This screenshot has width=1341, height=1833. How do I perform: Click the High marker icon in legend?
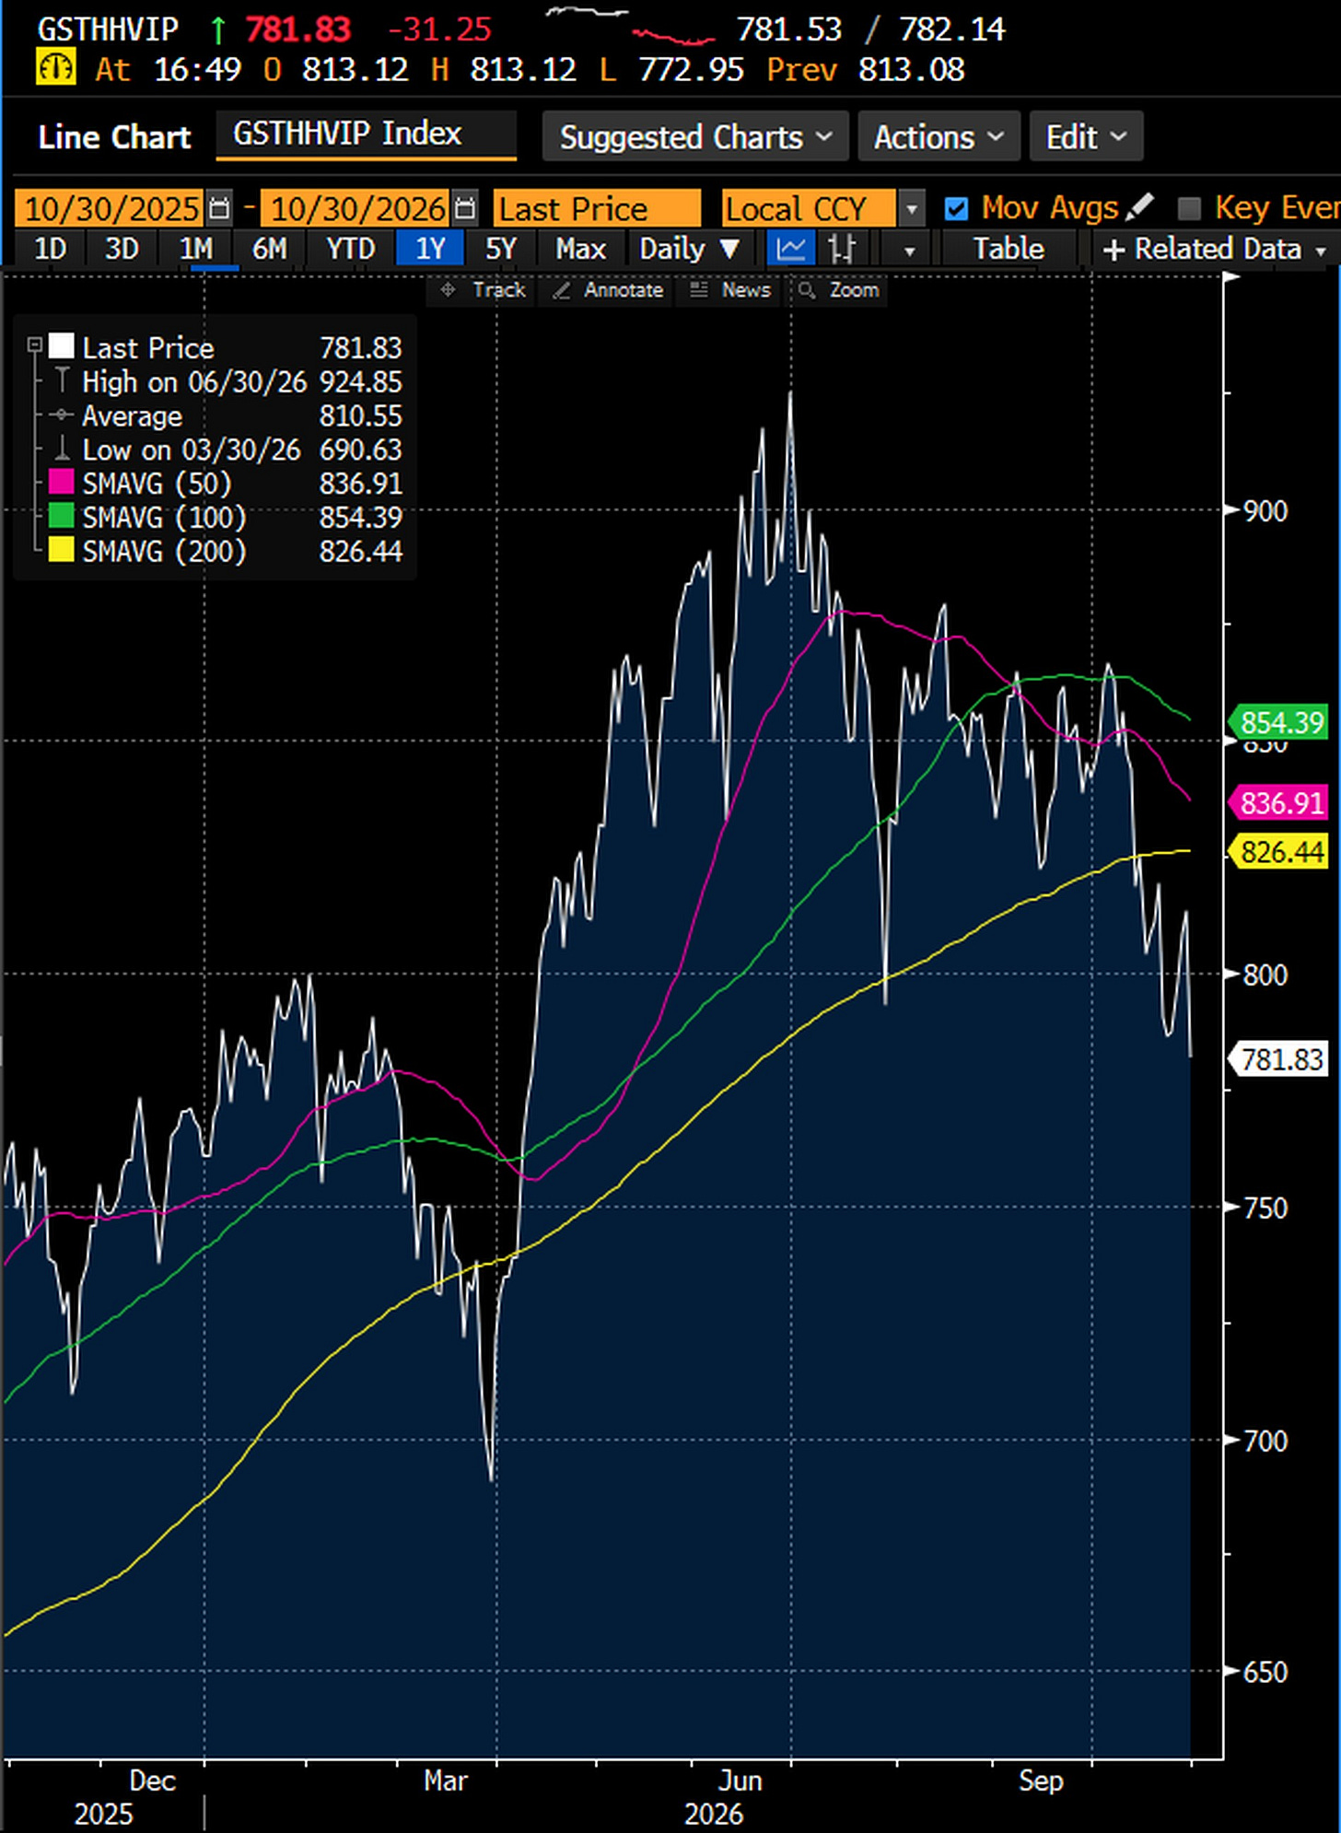62,380
